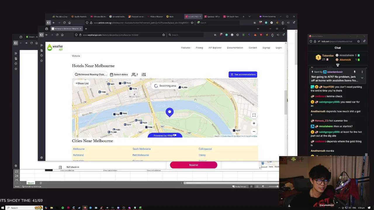Go back in the WeatherAPI window

click(x=46, y=35)
